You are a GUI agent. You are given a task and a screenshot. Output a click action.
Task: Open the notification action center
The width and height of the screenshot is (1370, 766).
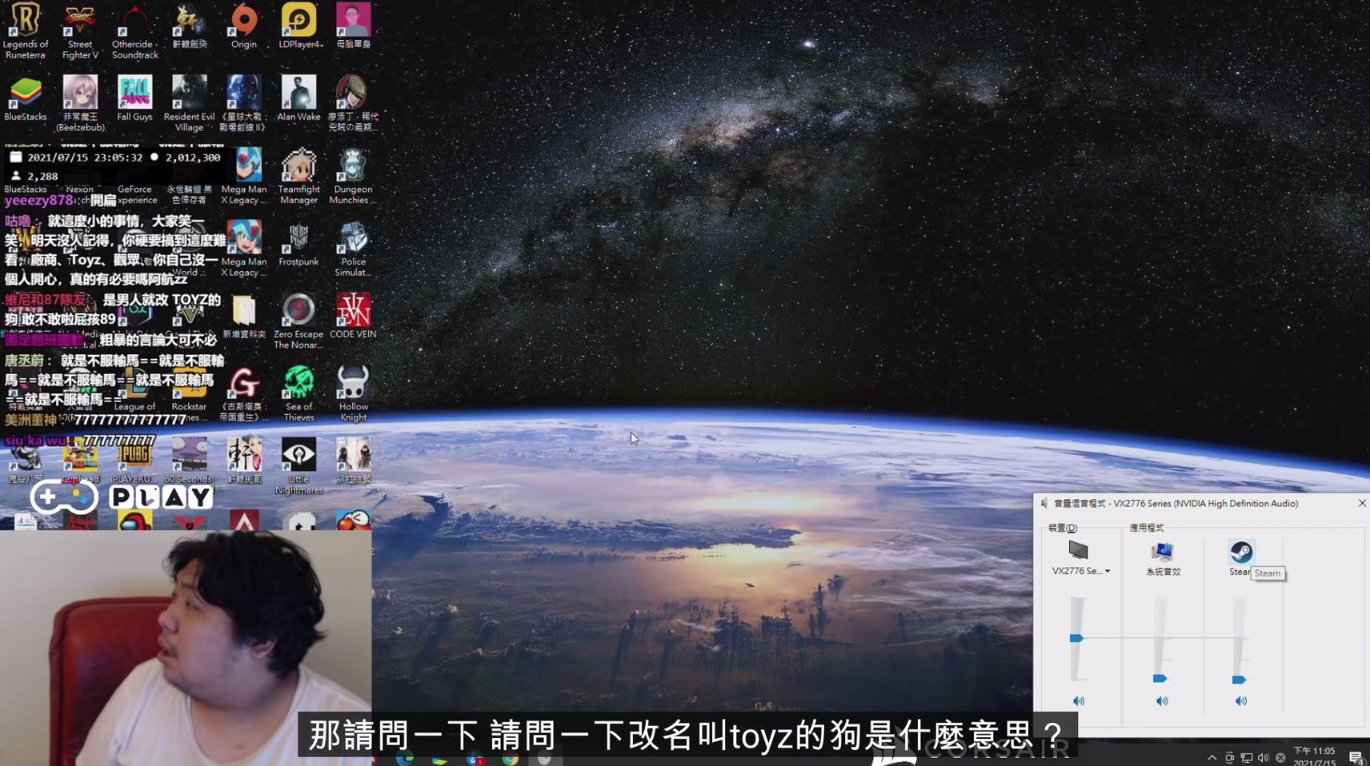(x=1356, y=757)
